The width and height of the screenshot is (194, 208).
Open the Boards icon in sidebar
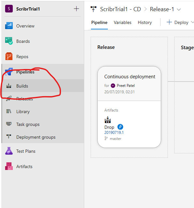pyautogui.click(x=9, y=41)
